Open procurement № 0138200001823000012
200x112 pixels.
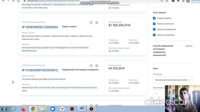(x=40, y=70)
